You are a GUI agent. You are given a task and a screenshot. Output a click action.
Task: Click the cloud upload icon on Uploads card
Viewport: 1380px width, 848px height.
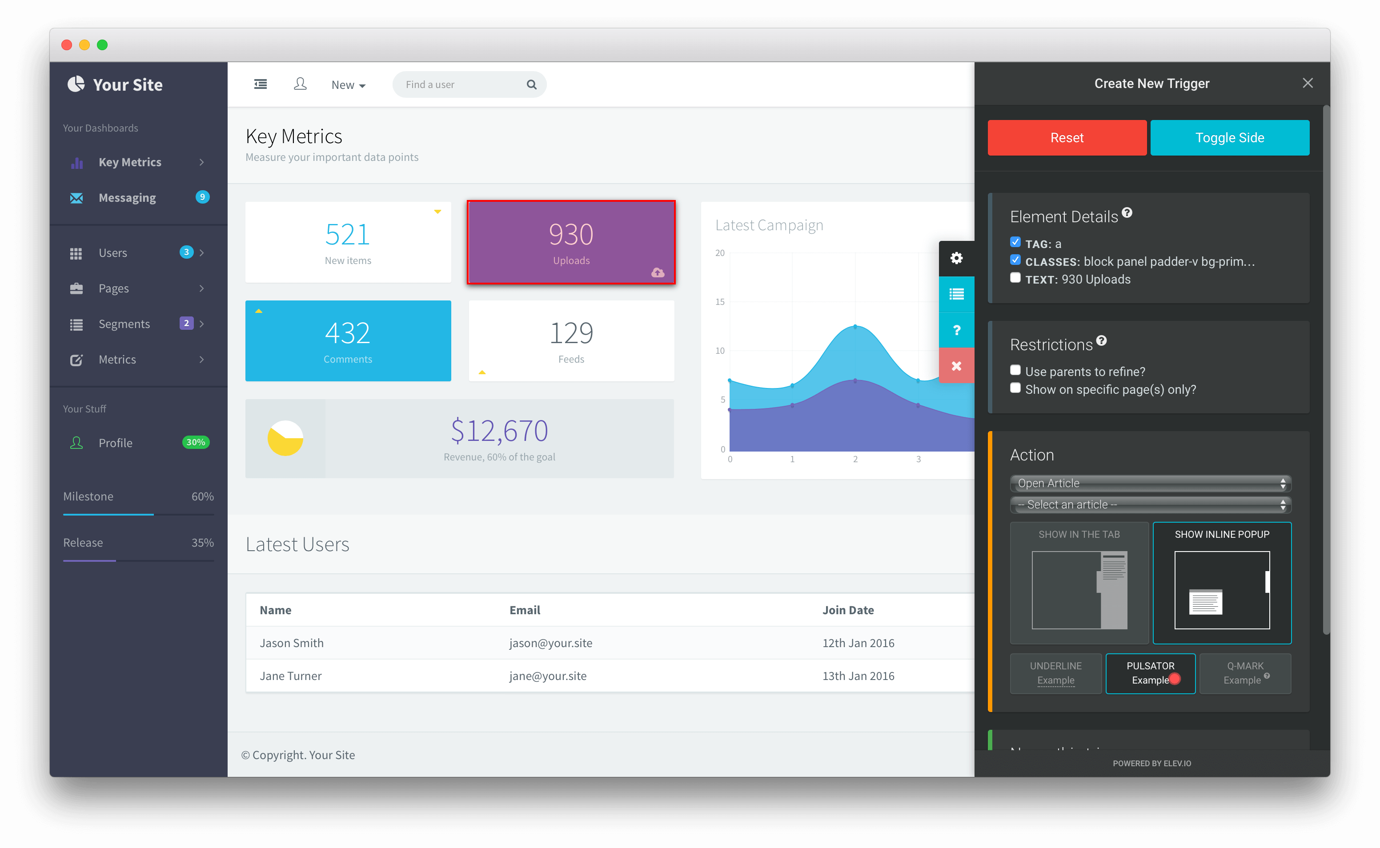(x=658, y=272)
